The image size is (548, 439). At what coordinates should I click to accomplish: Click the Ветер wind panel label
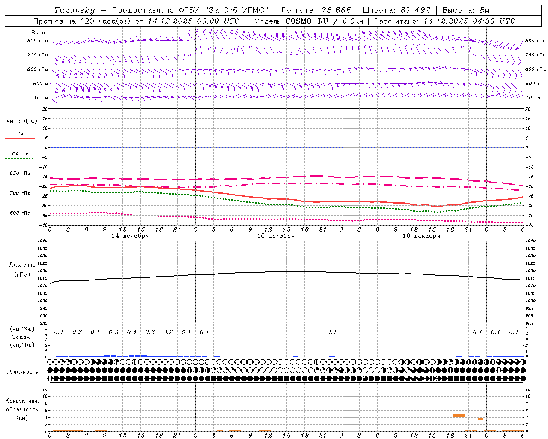pyautogui.click(x=40, y=33)
